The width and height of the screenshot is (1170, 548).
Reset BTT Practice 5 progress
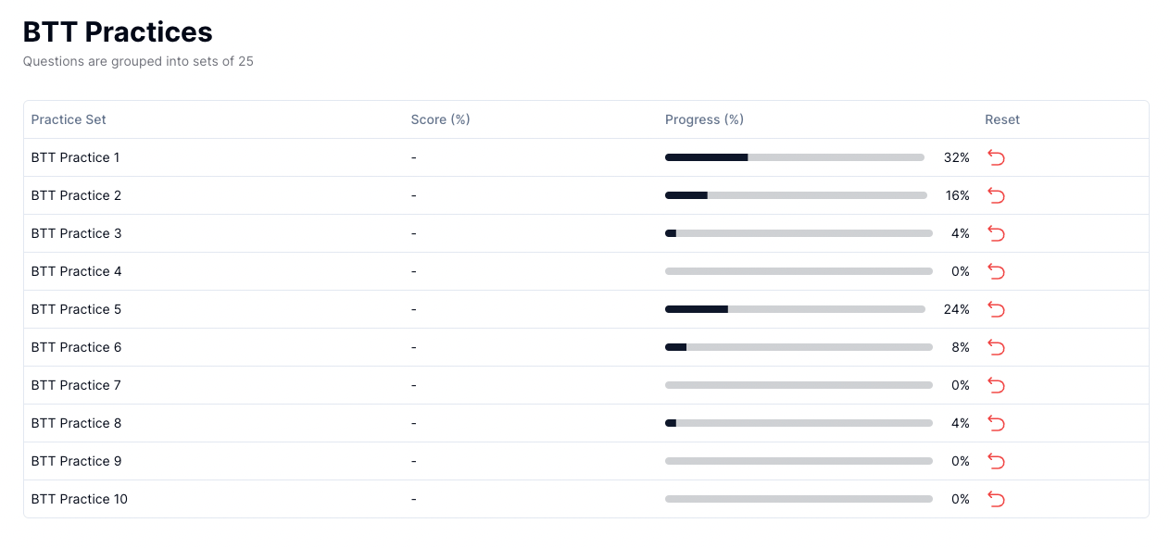coord(996,309)
